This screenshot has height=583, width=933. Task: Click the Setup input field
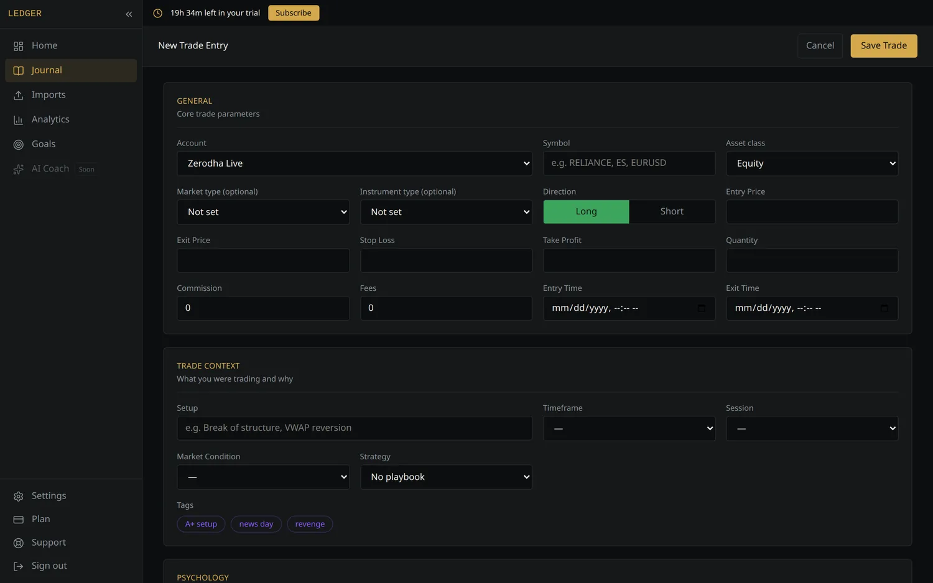click(x=355, y=428)
